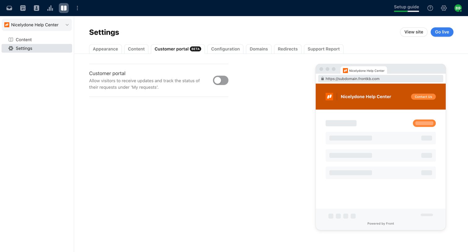
Task: Open the Contacts icon in top bar
Action: tap(37, 8)
